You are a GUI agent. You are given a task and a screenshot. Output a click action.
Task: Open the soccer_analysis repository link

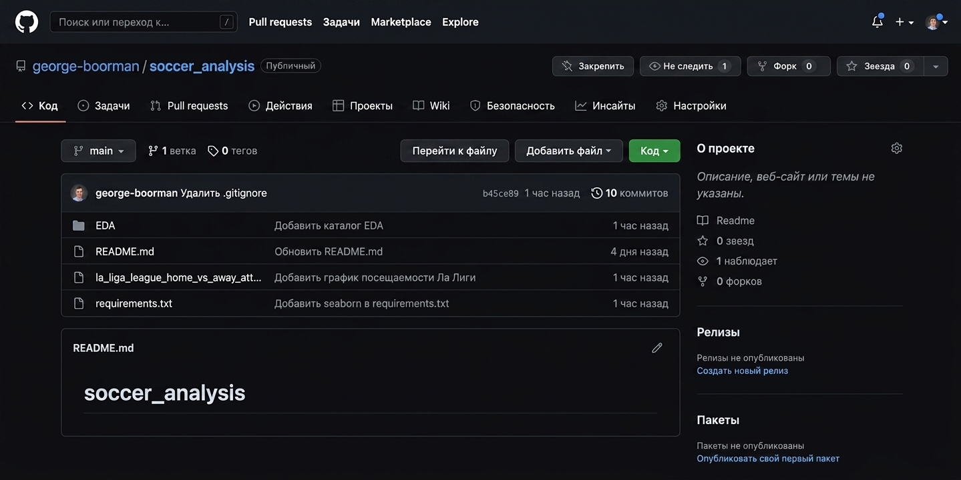click(202, 66)
